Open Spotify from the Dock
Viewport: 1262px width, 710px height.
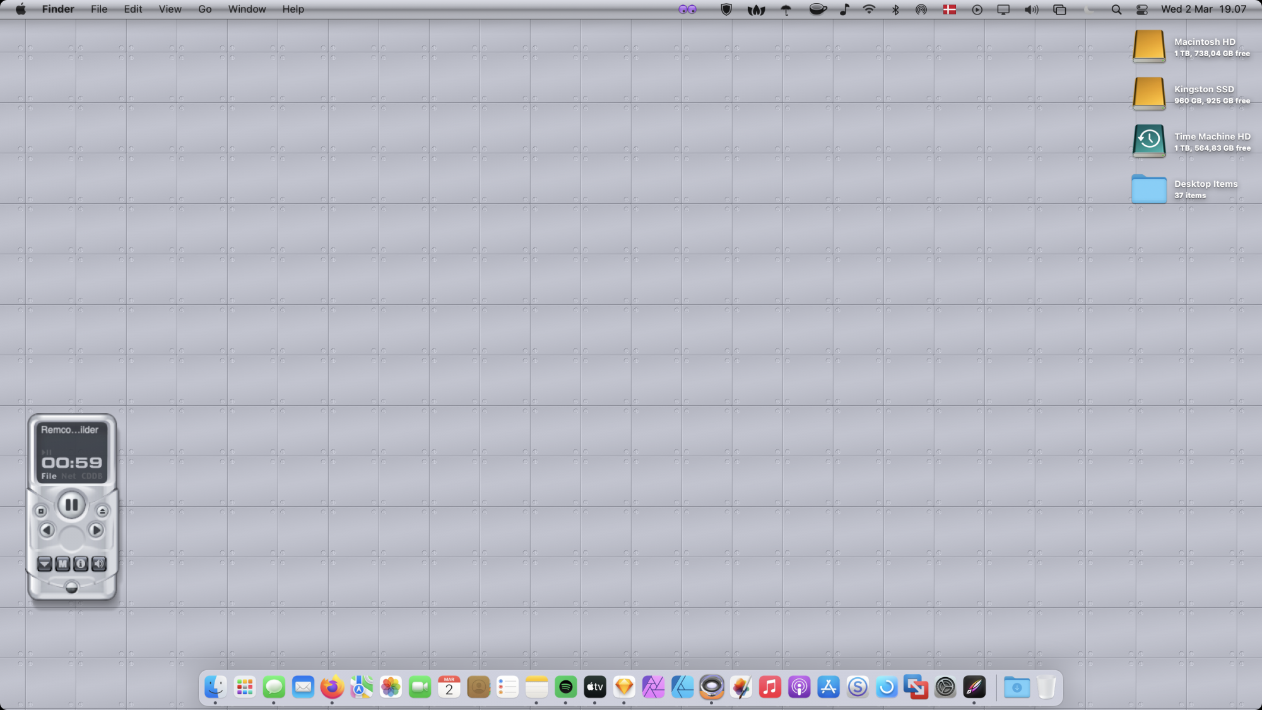click(565, 687)
